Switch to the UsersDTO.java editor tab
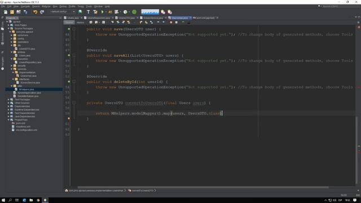 click(x=126, y=17)
